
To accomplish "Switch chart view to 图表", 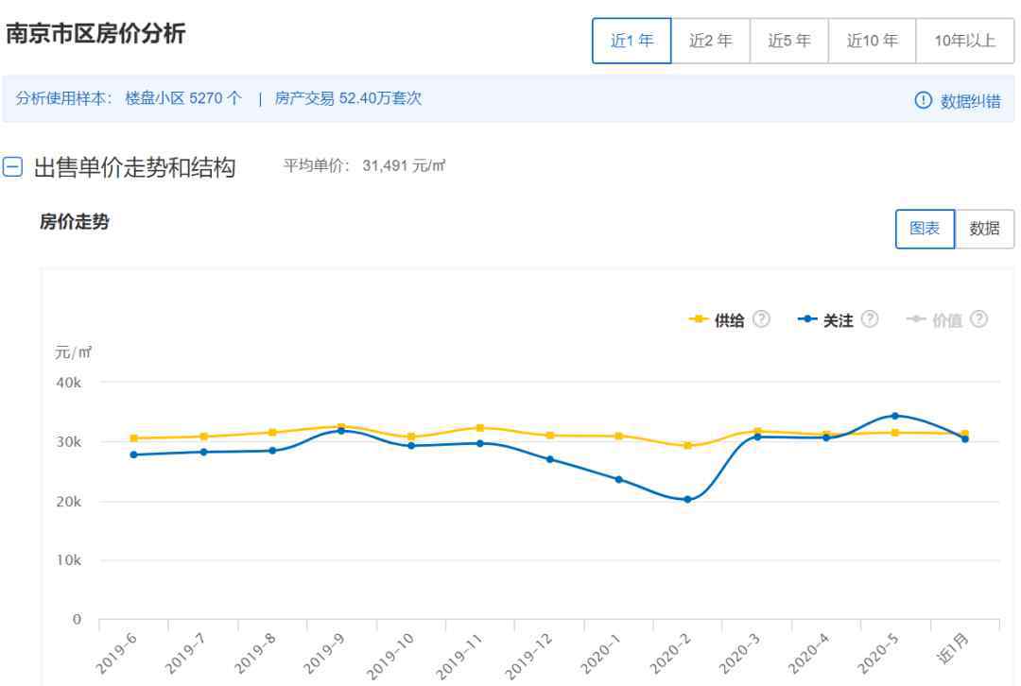I will [925, 229].
